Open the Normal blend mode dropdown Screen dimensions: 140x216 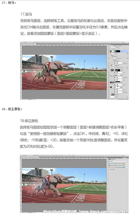(112, 48)
